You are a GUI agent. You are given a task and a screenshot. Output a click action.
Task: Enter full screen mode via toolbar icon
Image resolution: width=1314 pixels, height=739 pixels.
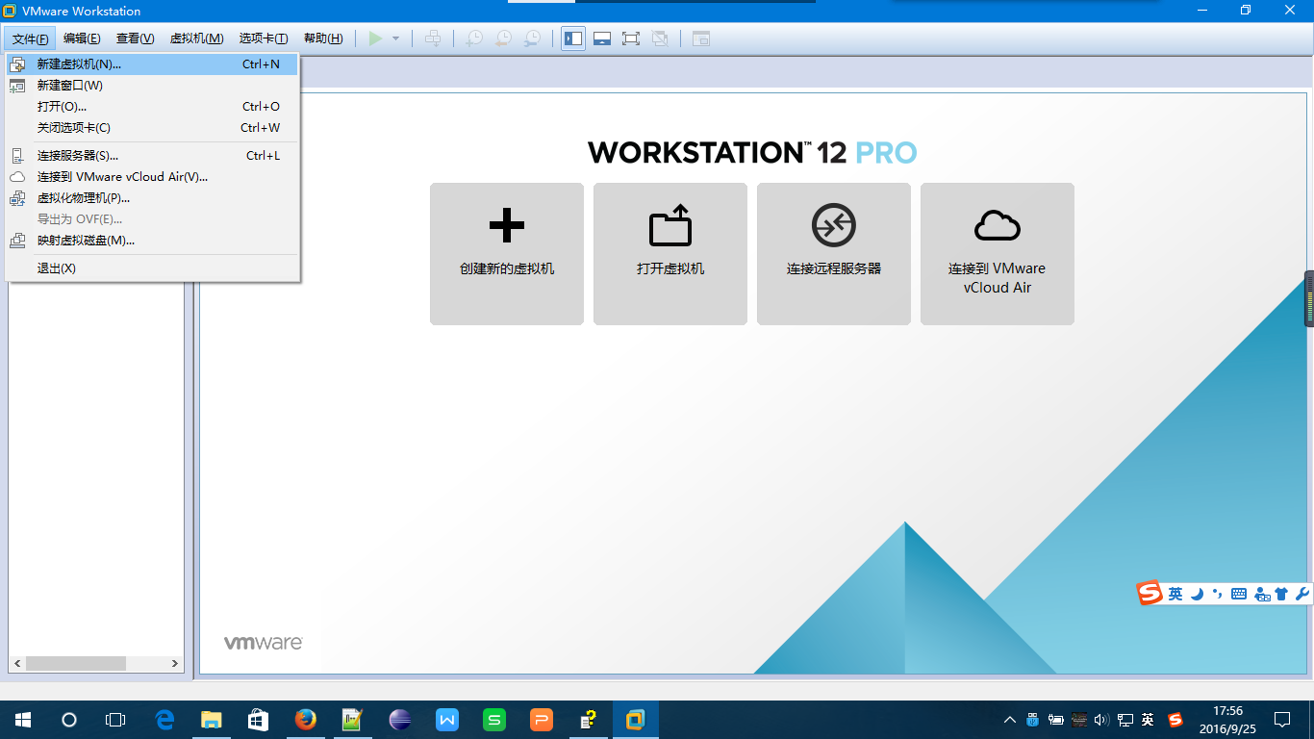tap(630, 38)
